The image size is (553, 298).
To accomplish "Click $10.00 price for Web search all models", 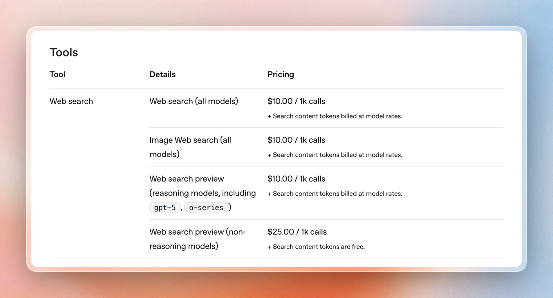I will tap(296, 101).
